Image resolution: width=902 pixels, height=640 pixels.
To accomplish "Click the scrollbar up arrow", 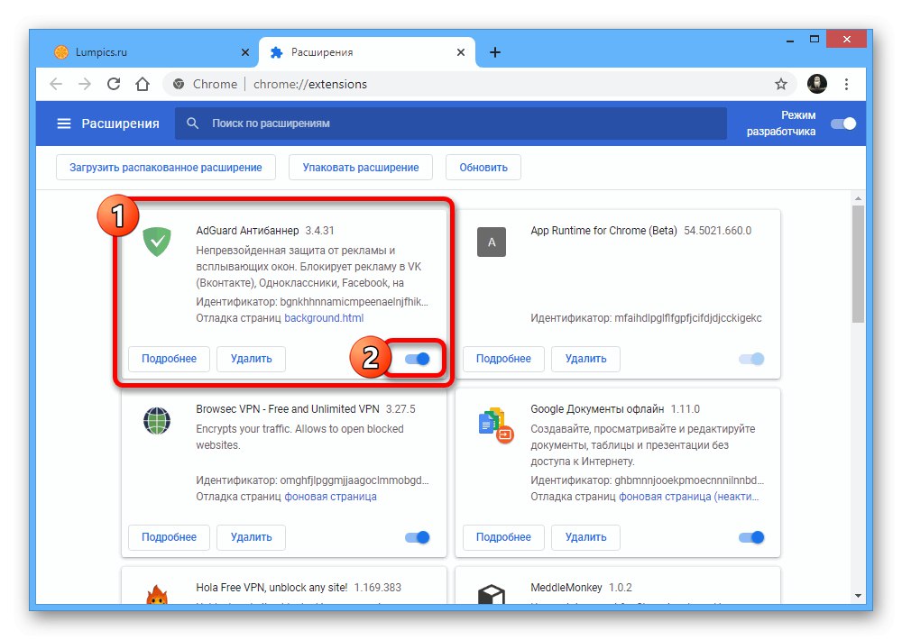I will pos(858,198).
